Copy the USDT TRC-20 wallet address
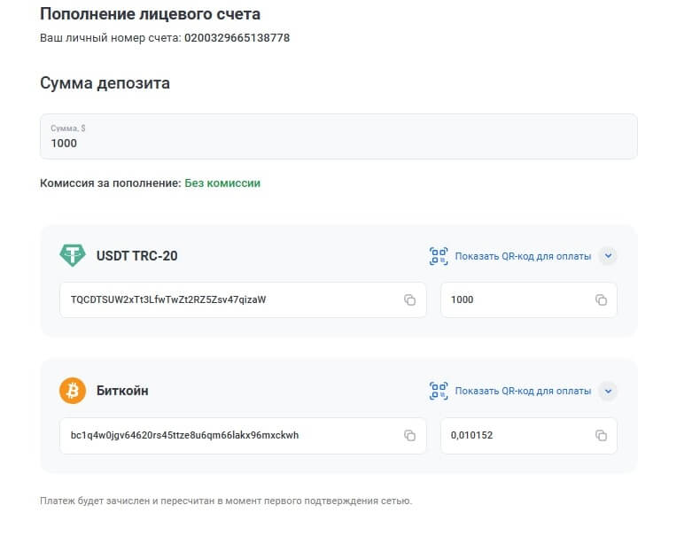The image size is (692, 536). (409, 300)
